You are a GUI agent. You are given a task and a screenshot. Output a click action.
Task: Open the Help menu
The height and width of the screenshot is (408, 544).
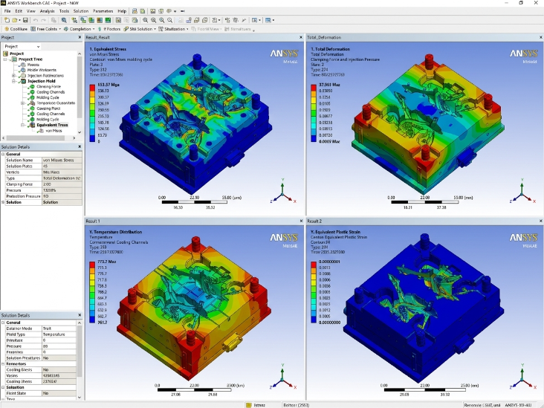click(122, 11)
